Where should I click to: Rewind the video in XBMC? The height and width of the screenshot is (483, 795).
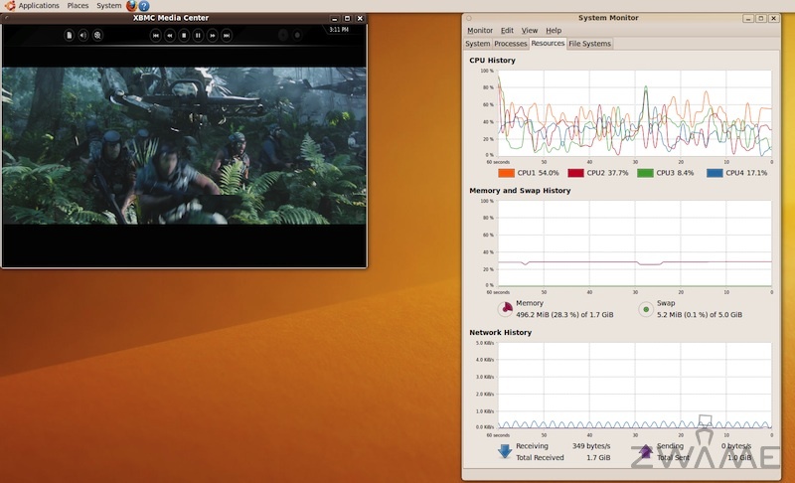point(170,35)
